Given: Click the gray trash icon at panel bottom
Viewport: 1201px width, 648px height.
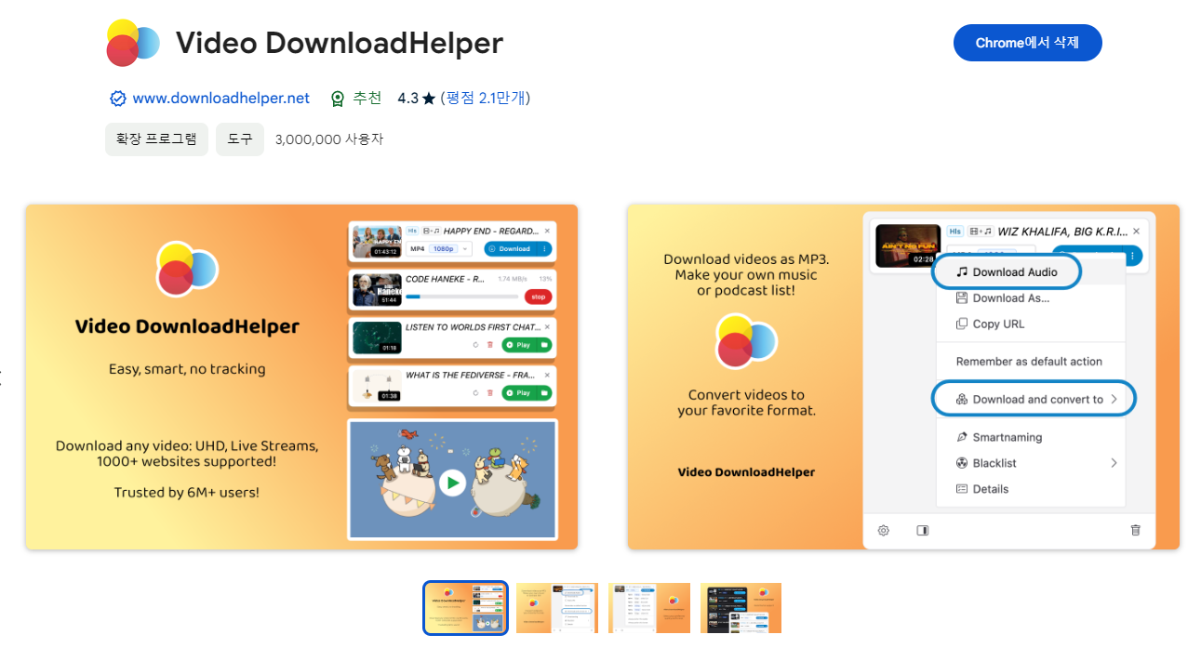Looking at the screenshot, I should click(x=1135, y=530).
